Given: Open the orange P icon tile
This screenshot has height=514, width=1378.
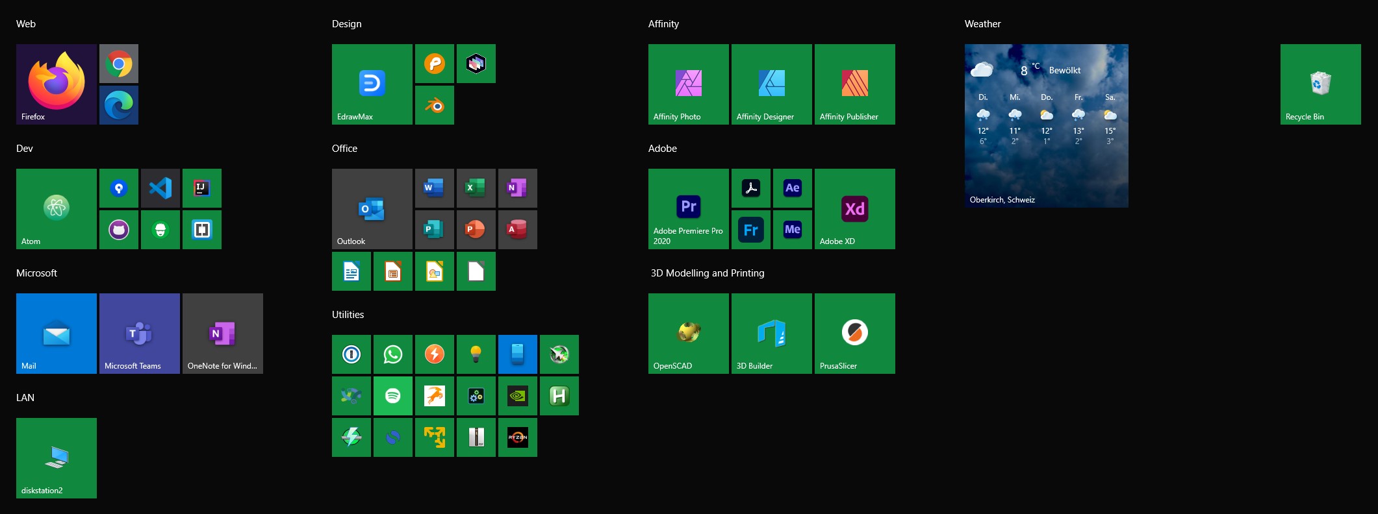Looking at the screenshot, I should click(435, 64).
